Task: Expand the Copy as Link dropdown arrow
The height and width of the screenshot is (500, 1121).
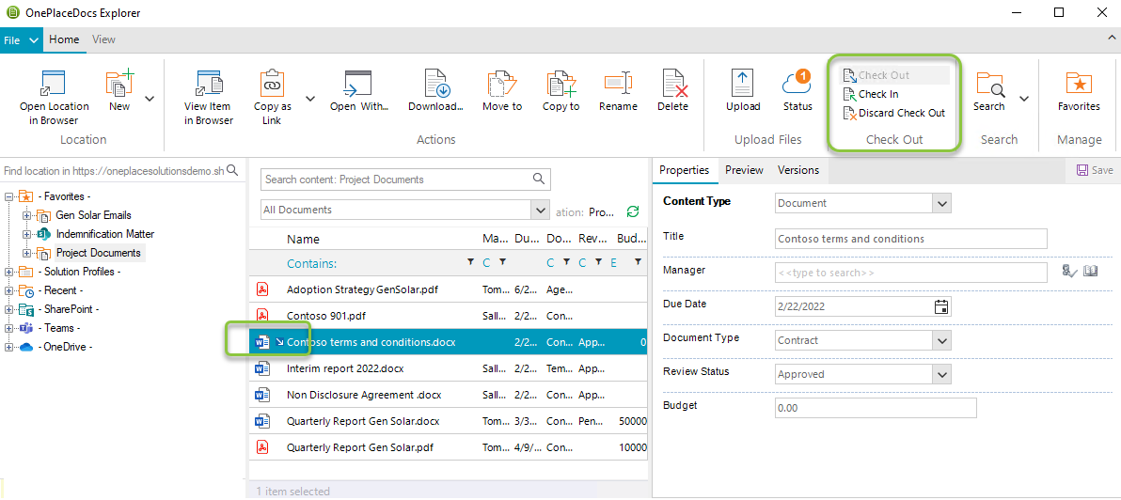Action: [310, 99]
